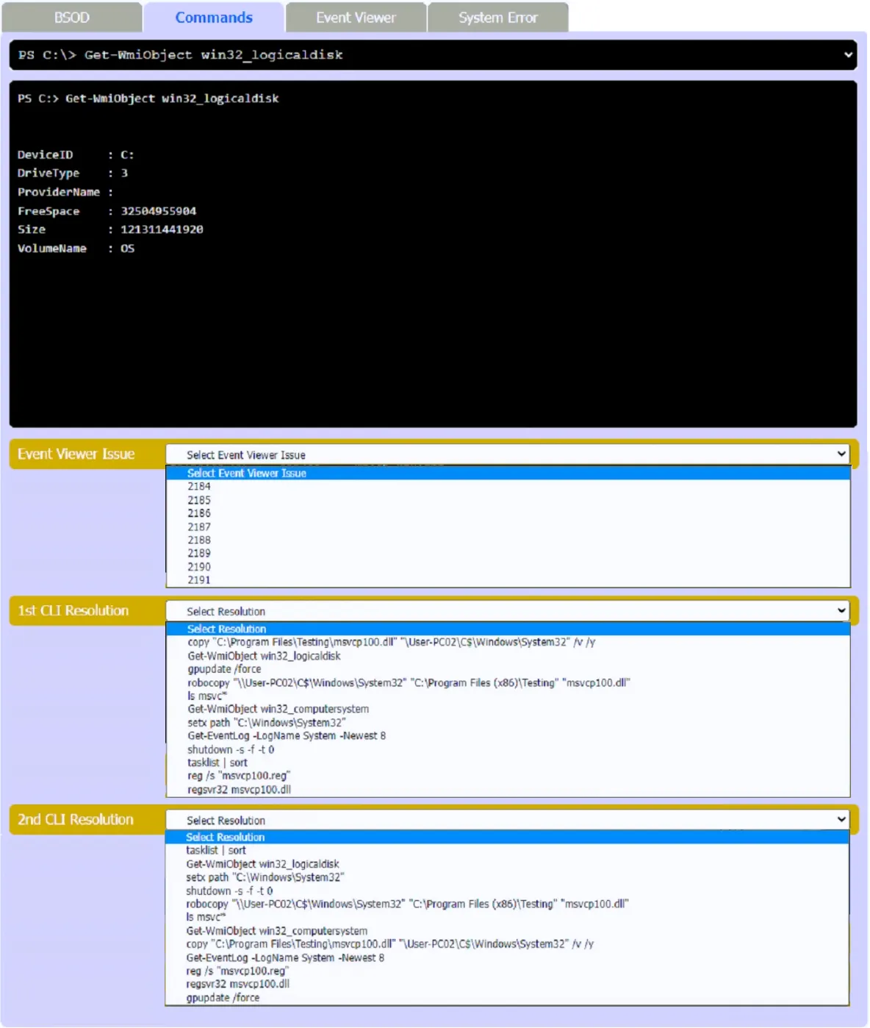This screenshot has height=1028, width=870.
Task: Pick setx path option in 2nd CLI list
Action: (507, 877)
